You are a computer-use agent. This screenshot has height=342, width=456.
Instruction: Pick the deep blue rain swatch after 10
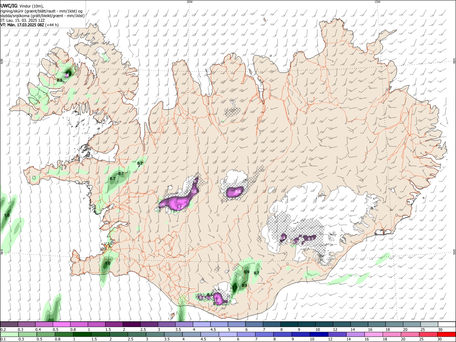pos(319,334)
